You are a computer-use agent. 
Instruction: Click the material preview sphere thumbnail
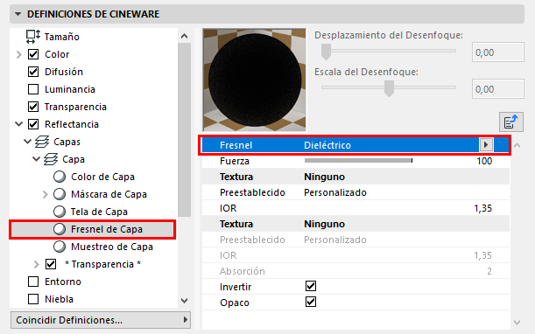[x=255, y=80]
